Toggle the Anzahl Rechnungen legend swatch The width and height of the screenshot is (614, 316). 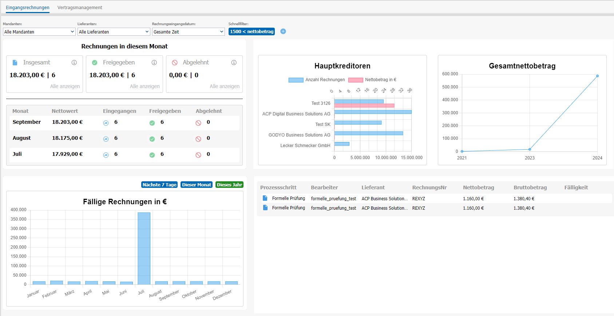point(296,80)
